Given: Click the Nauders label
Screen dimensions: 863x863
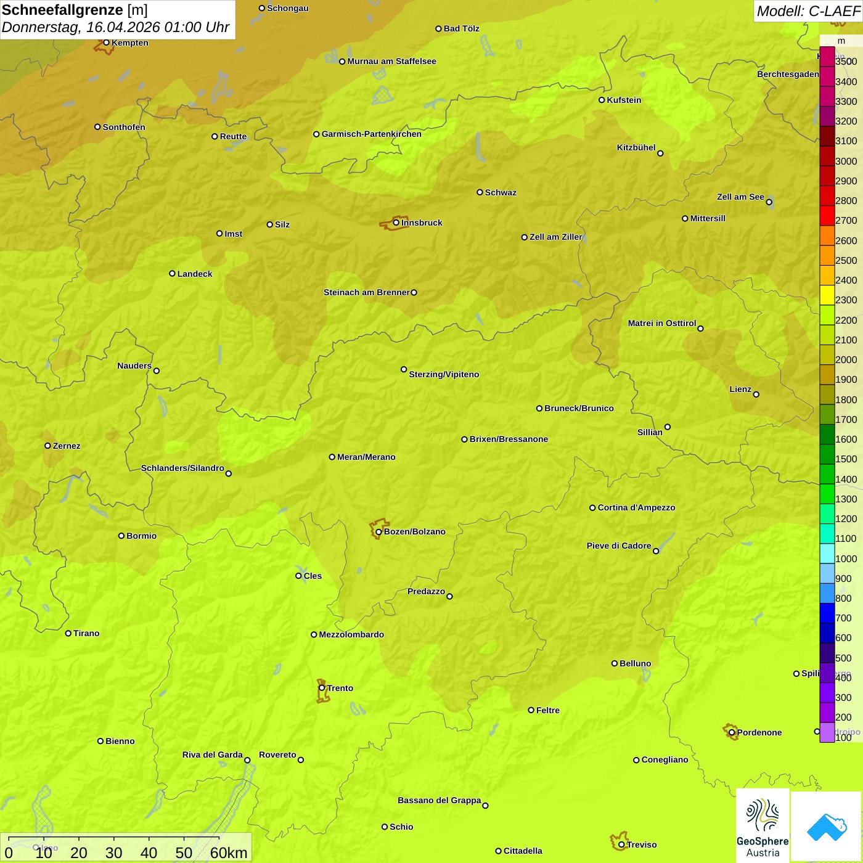Looking at the screenshot, I should [134, 366].
